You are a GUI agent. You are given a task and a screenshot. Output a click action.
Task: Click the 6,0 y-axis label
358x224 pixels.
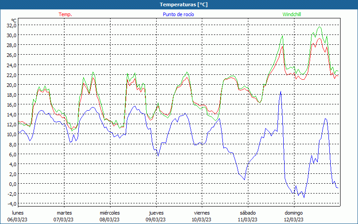(x=13, y=154)
